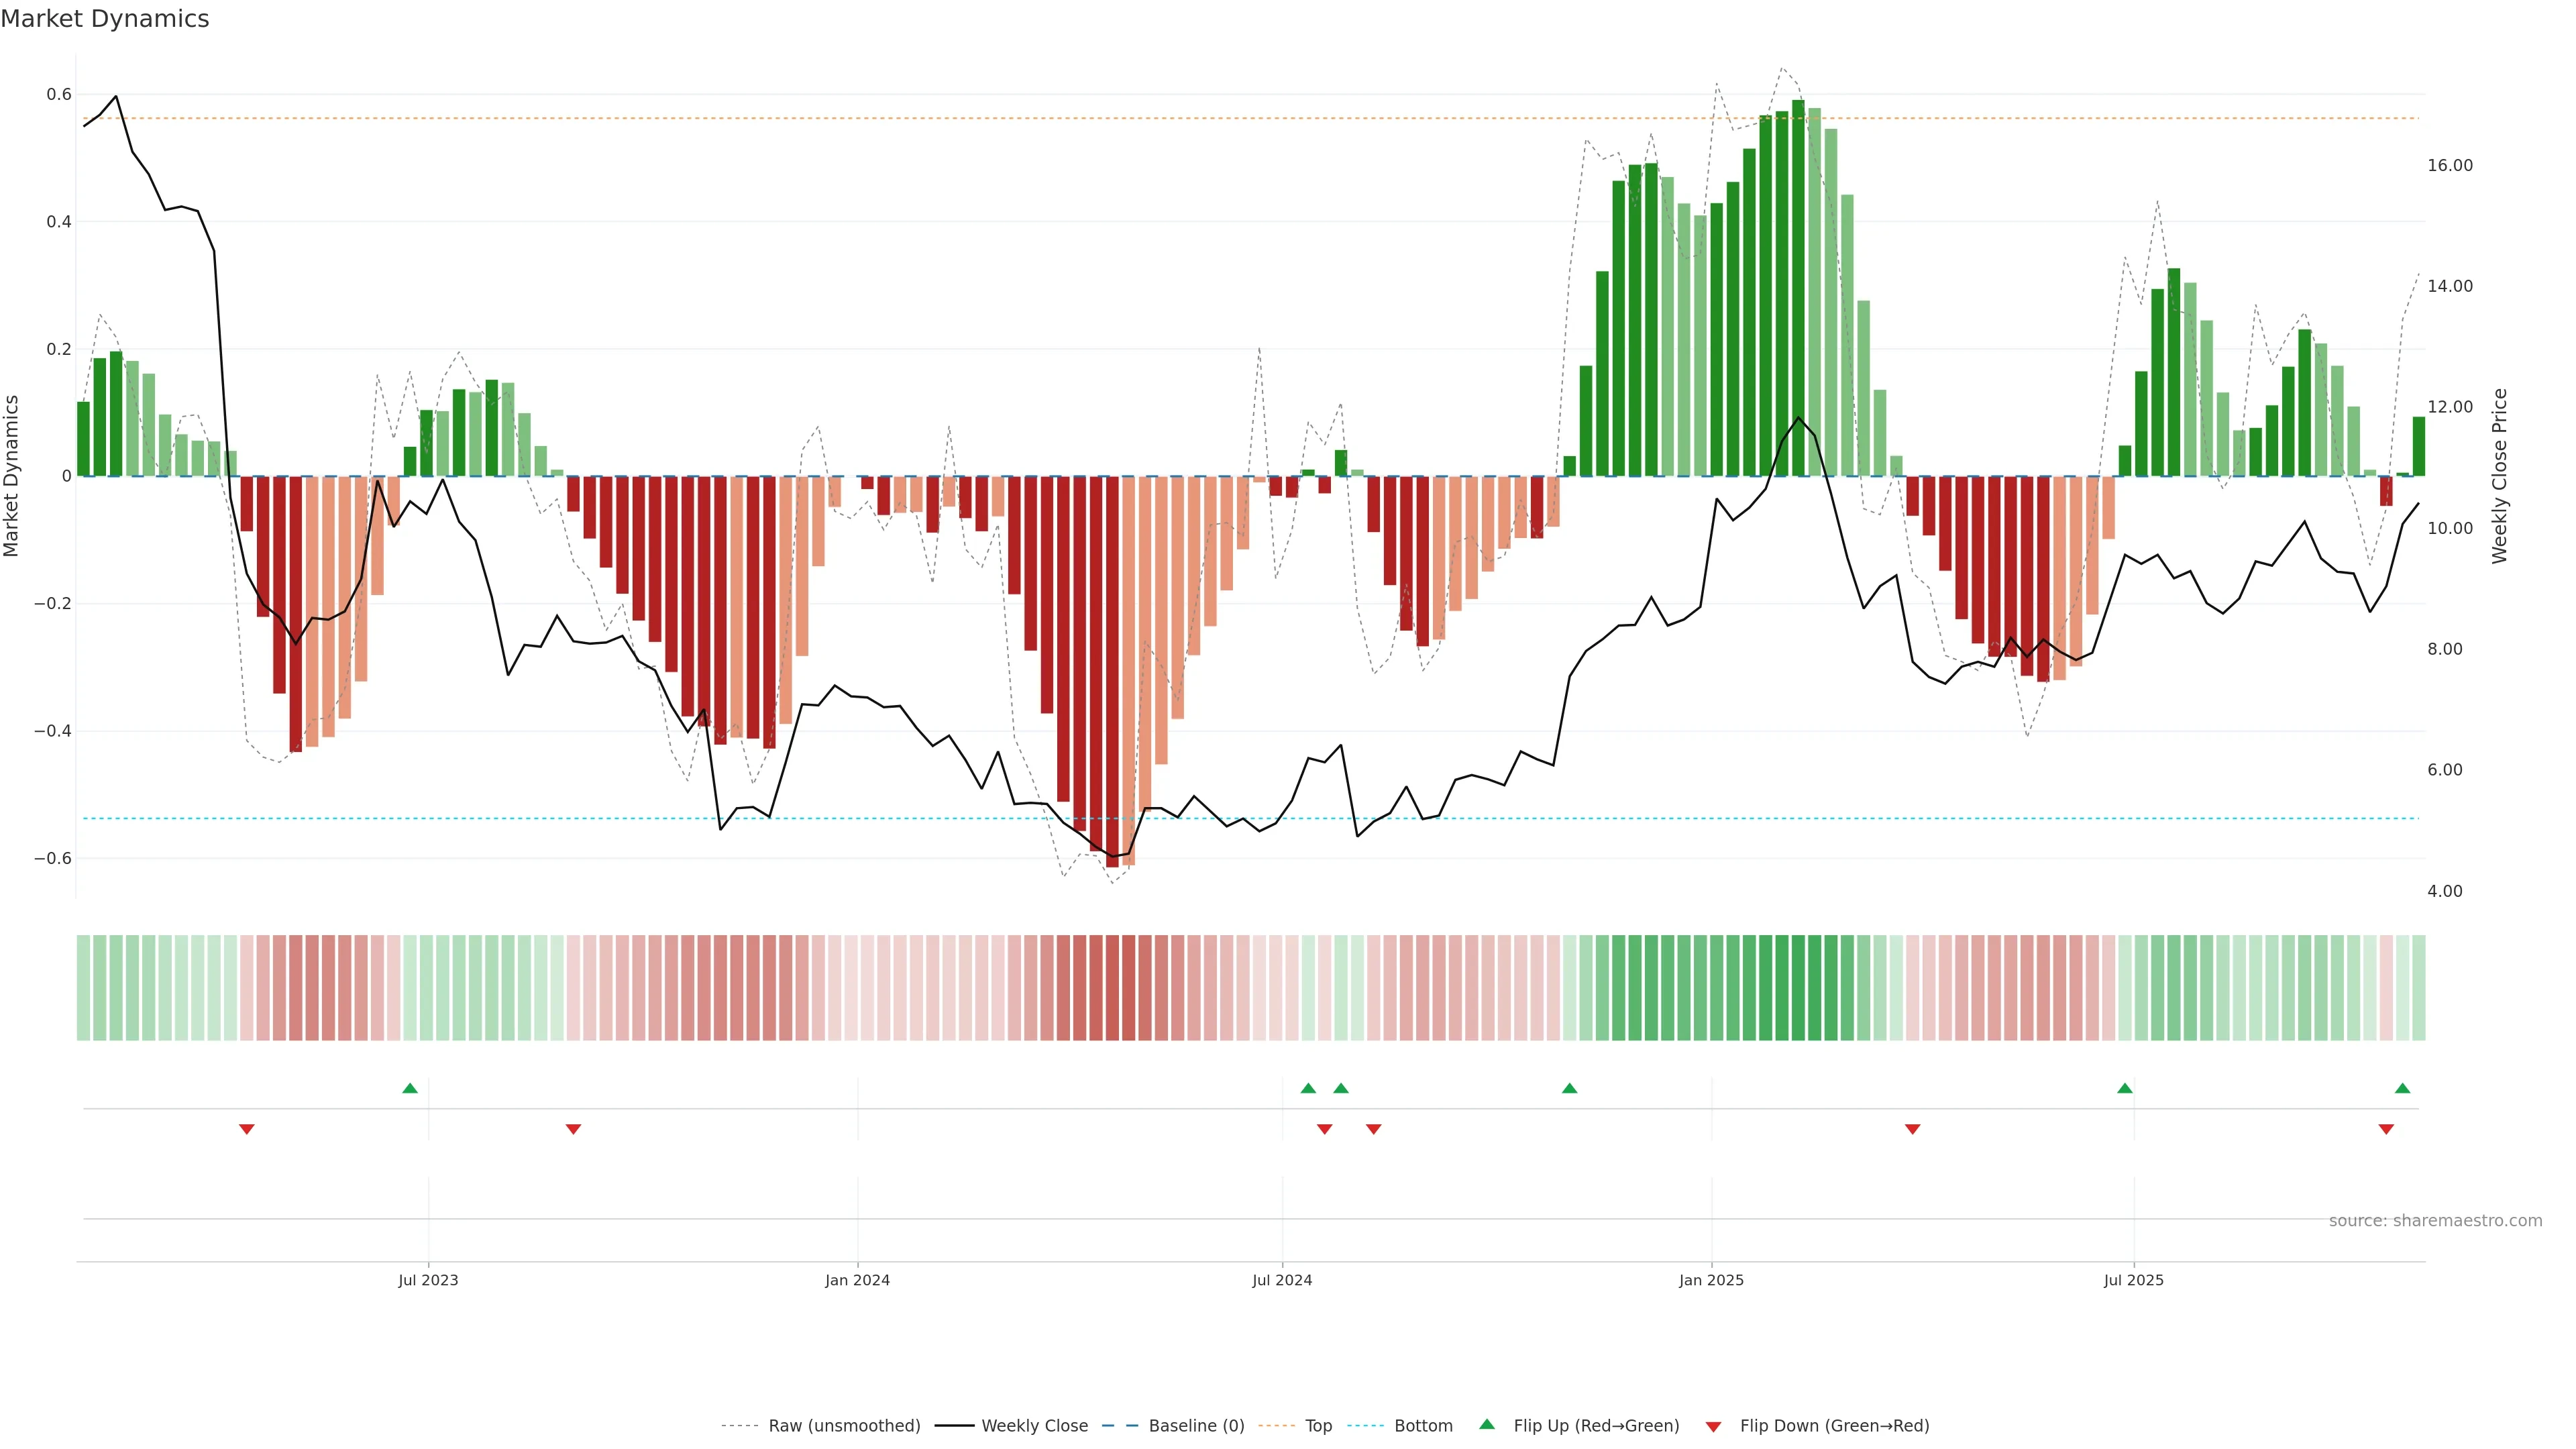Click the Jul 2024 x-axis label
Image resolution: width=2576 pixels, height=1449 pixels.
tap(1282, 1280)
